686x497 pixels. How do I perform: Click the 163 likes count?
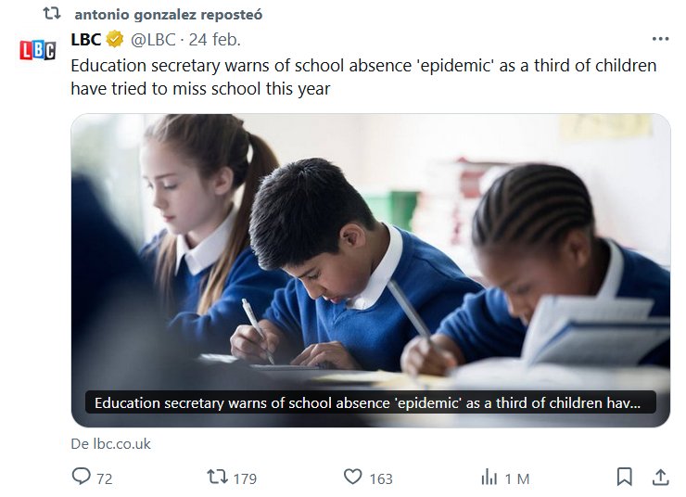pos(380,478)
